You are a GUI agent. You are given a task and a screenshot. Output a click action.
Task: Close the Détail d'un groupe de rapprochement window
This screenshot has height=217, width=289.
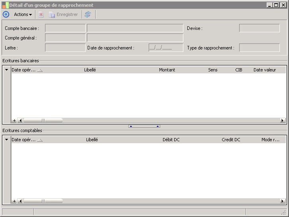click(283, 5)
